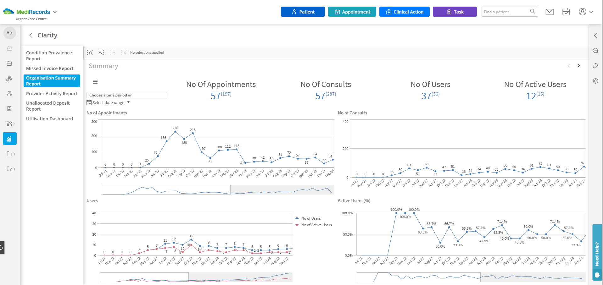Toggle No of Active Users legend series
This screenshot has height=285, width=603.
[x=316, y=225]
